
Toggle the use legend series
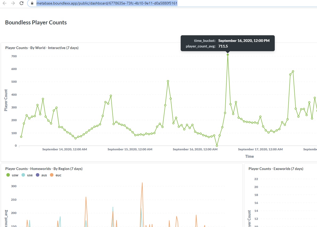point(27,175)
